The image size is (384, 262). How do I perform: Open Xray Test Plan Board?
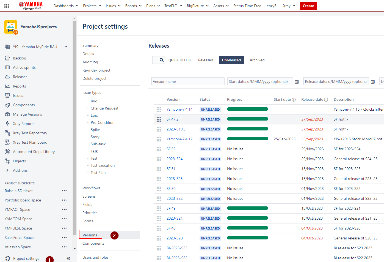(x=30, y=142)
